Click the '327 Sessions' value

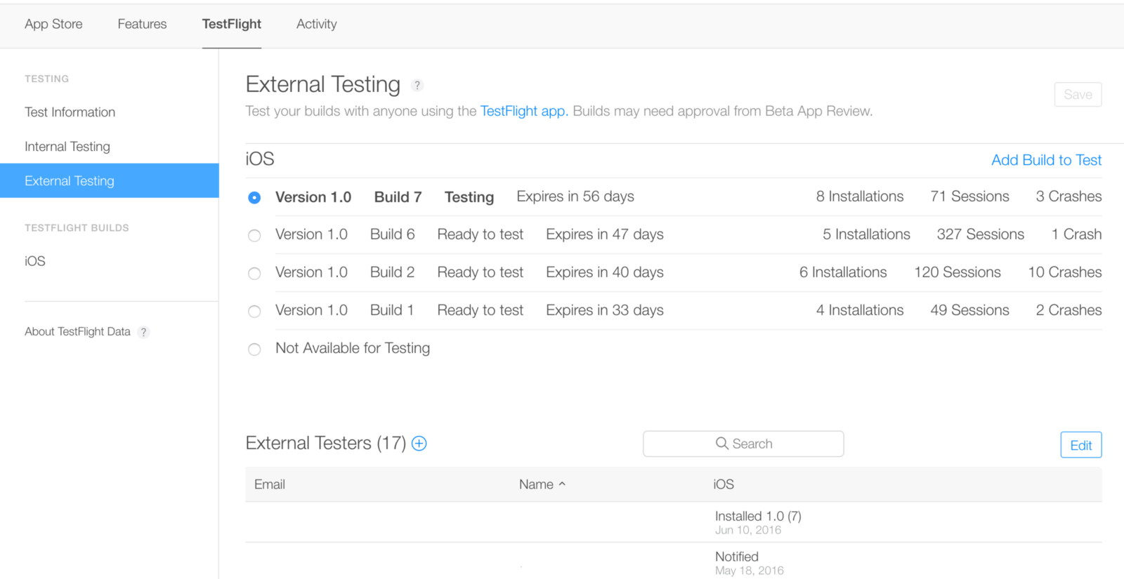981,234
